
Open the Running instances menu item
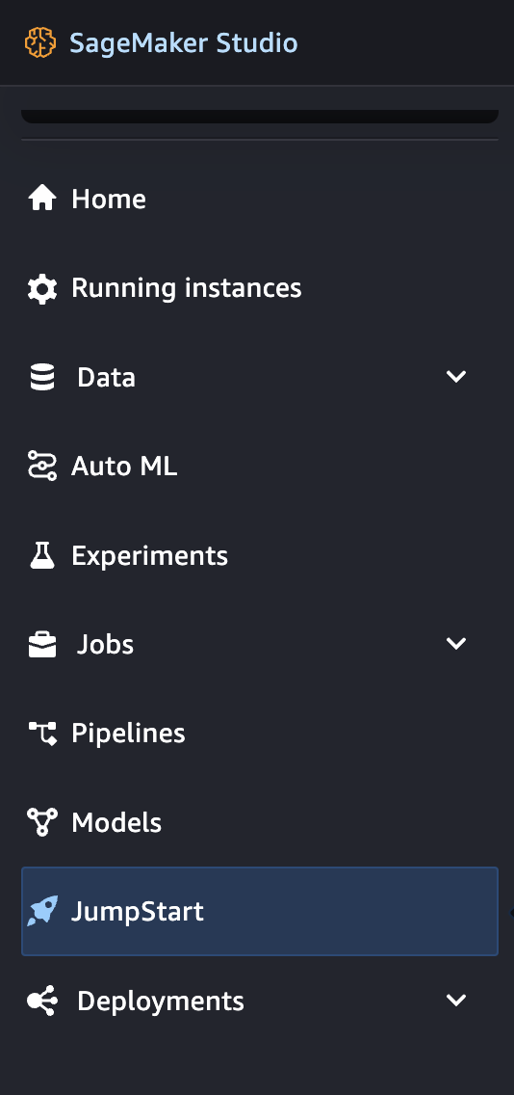coord(260,288)
